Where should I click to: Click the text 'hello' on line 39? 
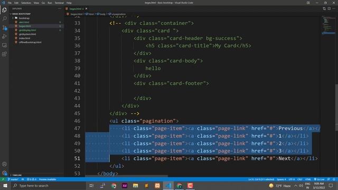tap(153, 68)
